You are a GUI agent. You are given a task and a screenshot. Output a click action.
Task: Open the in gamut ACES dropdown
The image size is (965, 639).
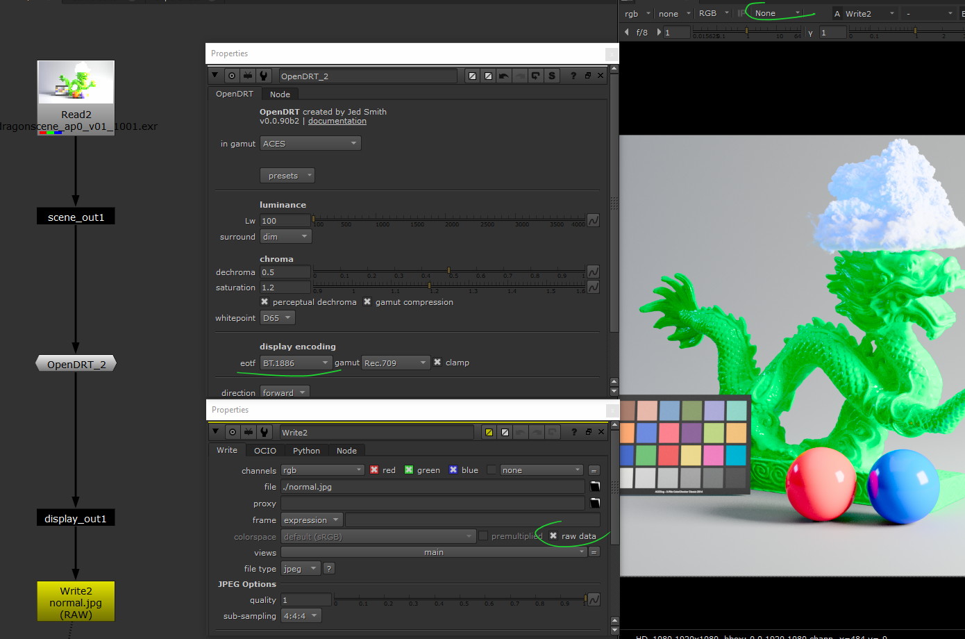click(310, 143)
